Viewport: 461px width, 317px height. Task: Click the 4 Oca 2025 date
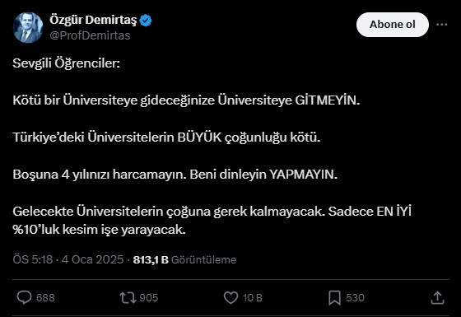pyautogui.click(x=92, y=259)
